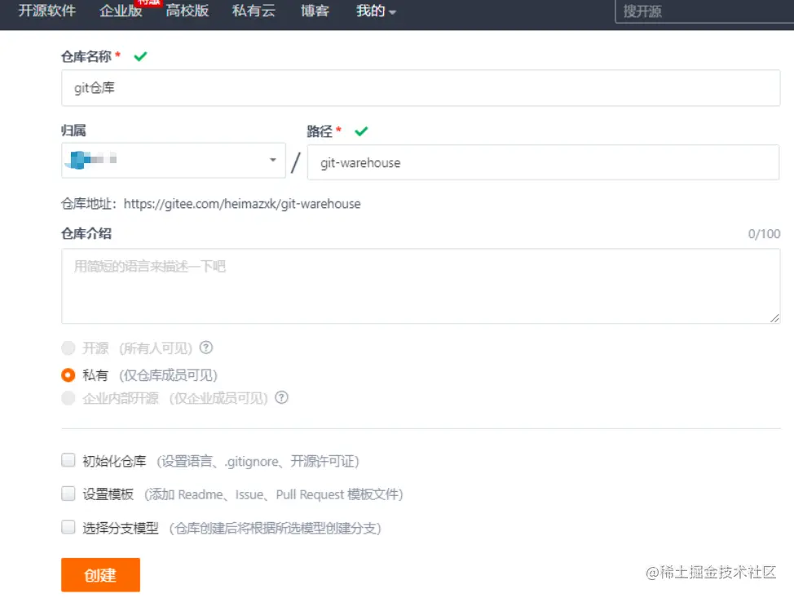Image resolution: width=794 pixels, height=598 pixels.
Task: Select the 开源 (所有人可见) radio option
Action: pyautogui.click(x=68, y=348)
